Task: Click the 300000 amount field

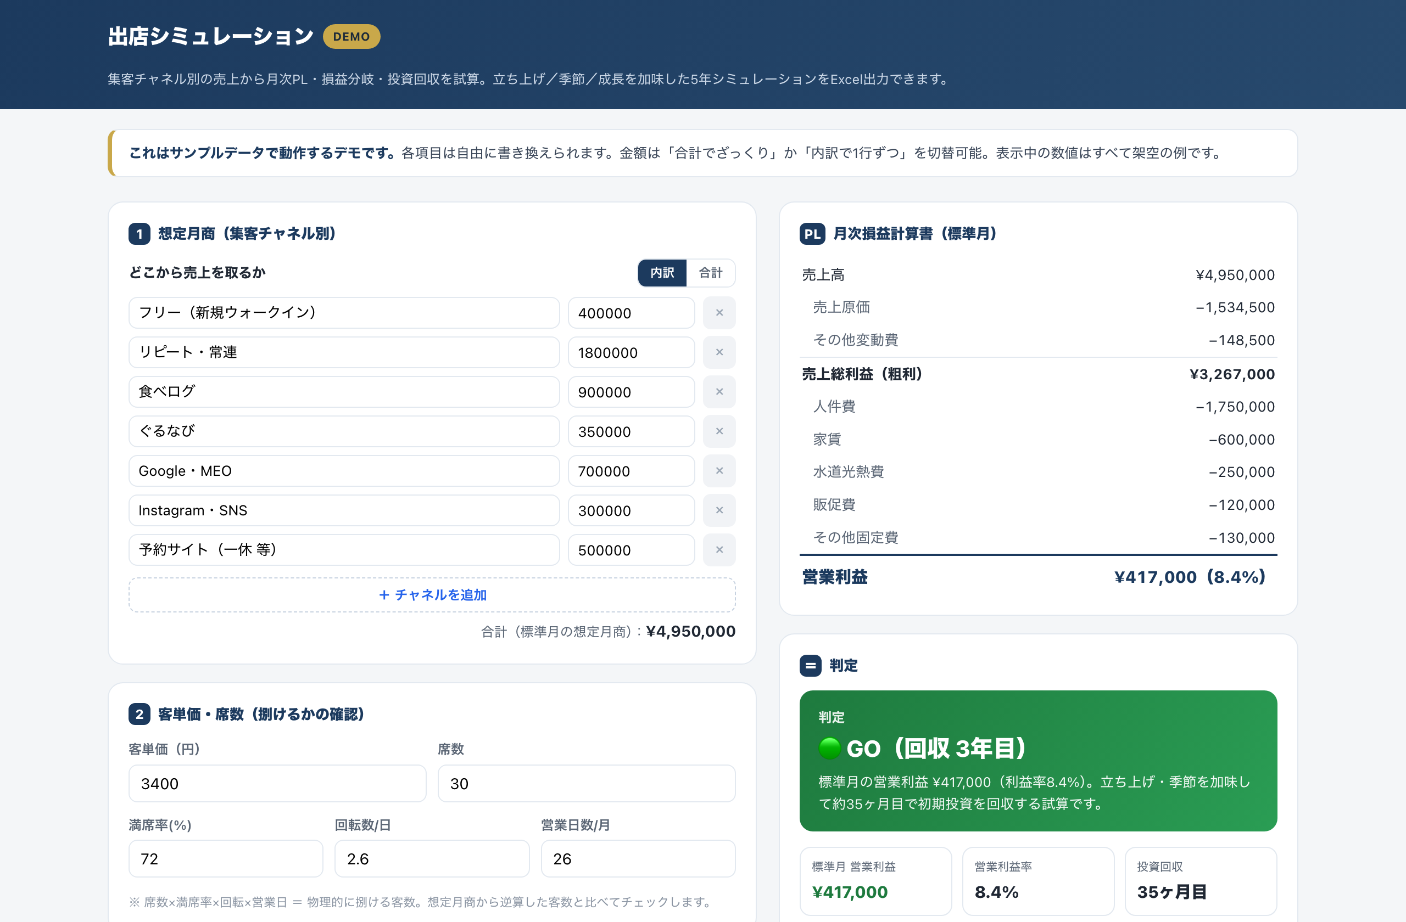Action: pos(631,510)
